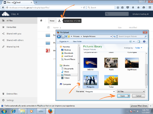
Task: Click the Search Sample Pictures field
Action: pos(132,36)
